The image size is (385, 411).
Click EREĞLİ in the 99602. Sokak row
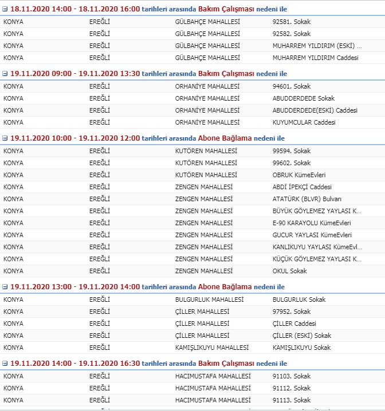[x=100, y=163]
